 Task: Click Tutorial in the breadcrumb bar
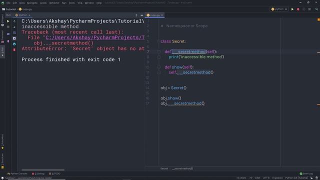(9, 9)
